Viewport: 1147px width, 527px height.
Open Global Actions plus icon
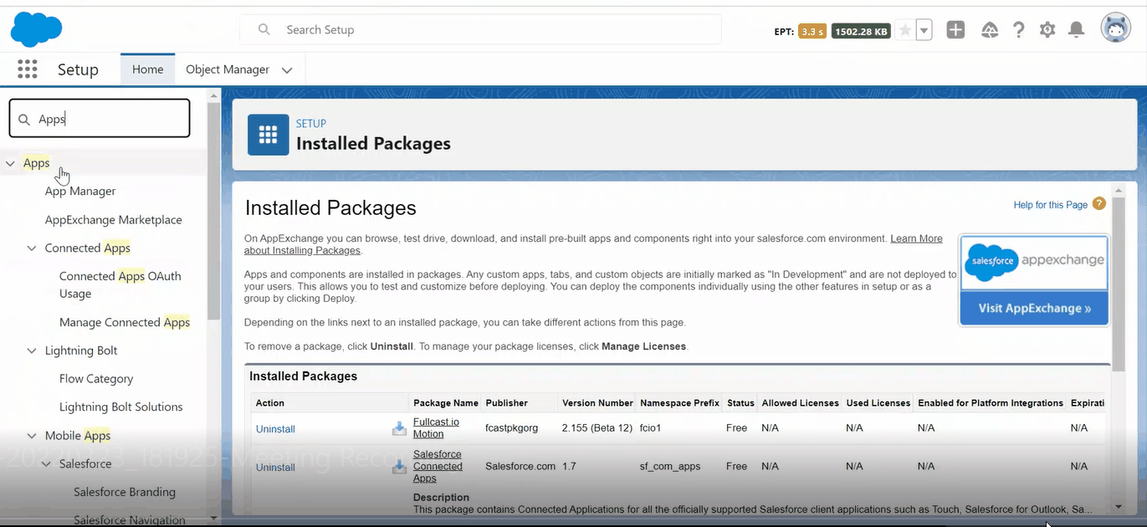point(955,30)
